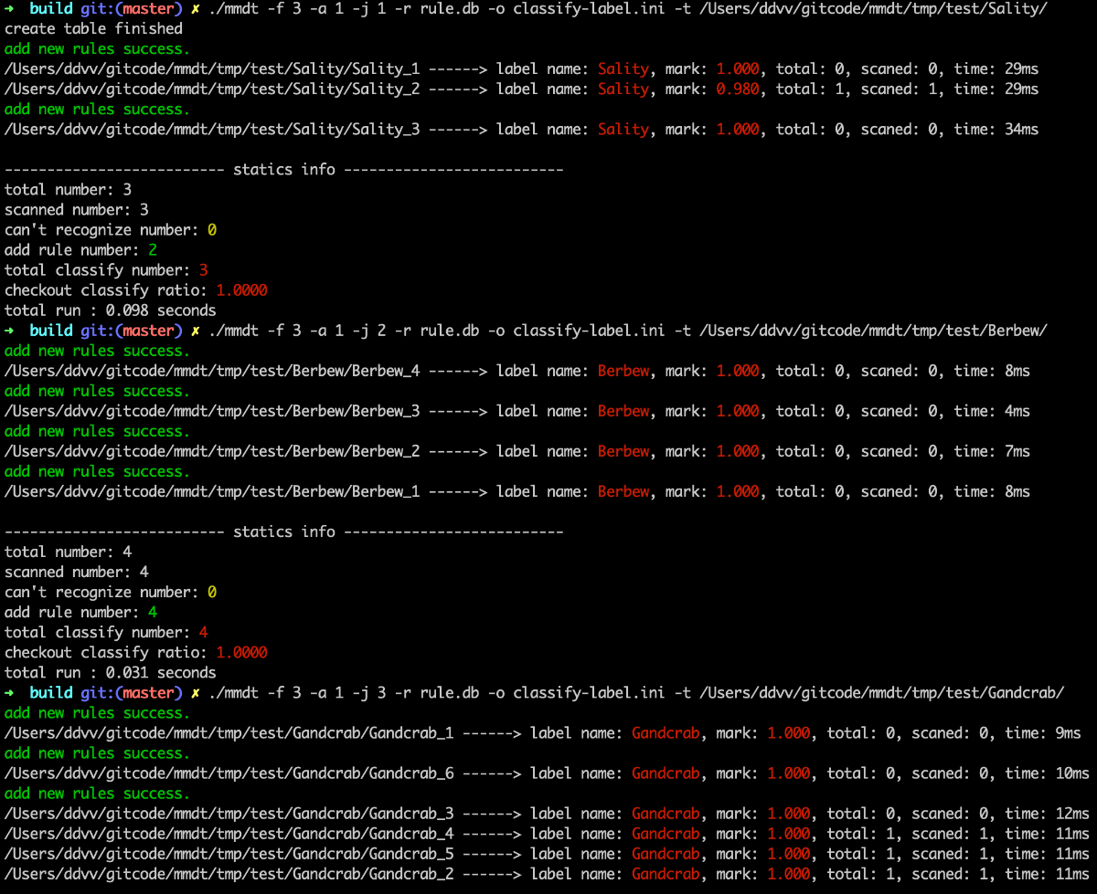Click the test/Berbew/ path argument in the command
Image resolution: width=1097 pixels, height=894 pixels.
click(x=873, y=331)
